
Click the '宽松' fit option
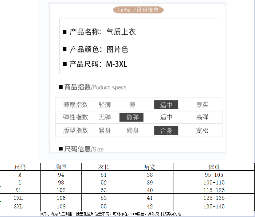202,130
